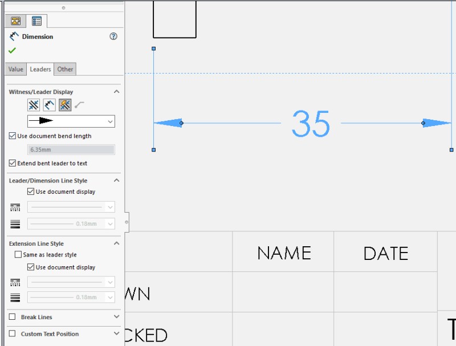Screen dimensions: 456x346
Task: Expand the Break Lines section
Action: (116, 317)
